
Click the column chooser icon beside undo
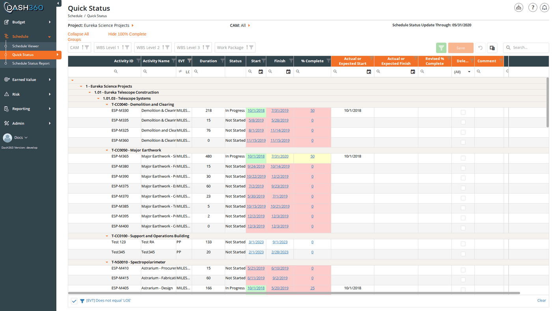point(492,48)
